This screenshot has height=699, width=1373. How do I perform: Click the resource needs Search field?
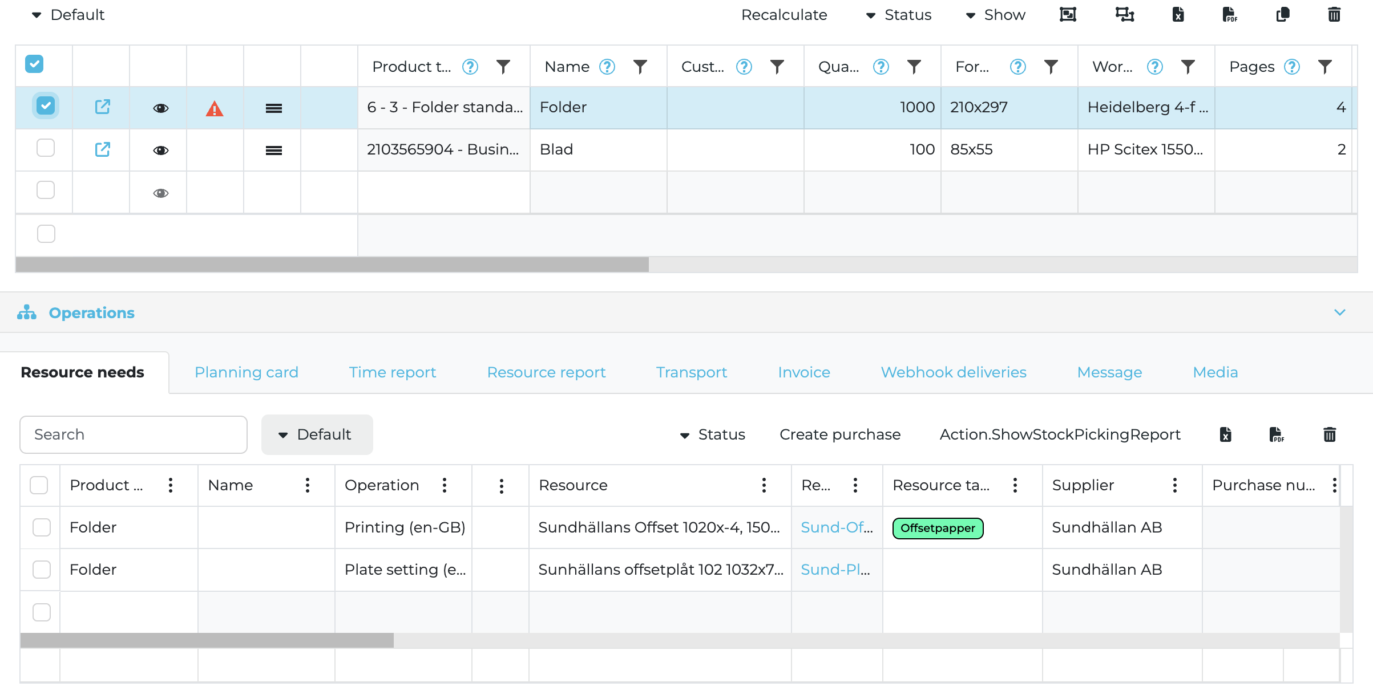[x=133, y=434]
